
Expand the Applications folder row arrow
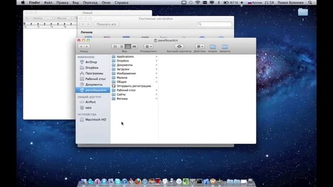[156, 57]
